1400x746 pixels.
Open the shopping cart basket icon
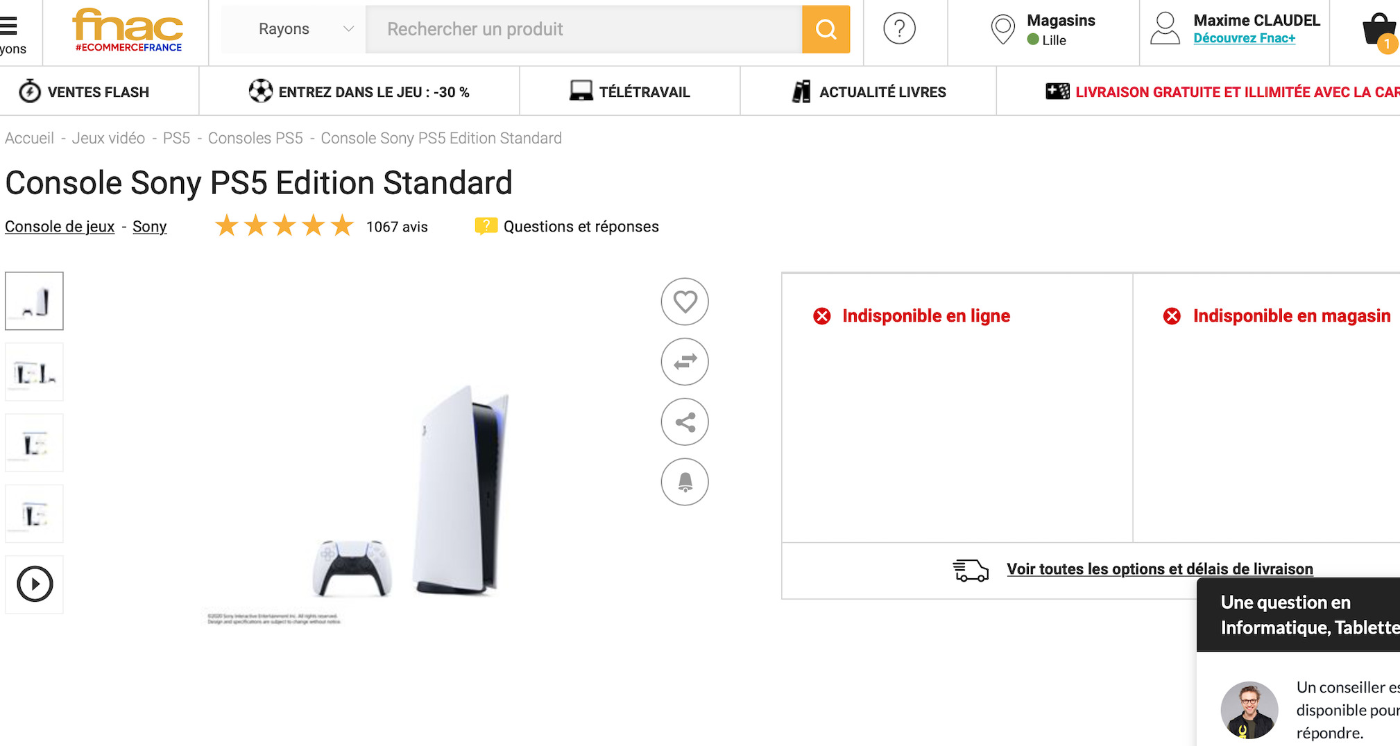[x=1379, y=32]
